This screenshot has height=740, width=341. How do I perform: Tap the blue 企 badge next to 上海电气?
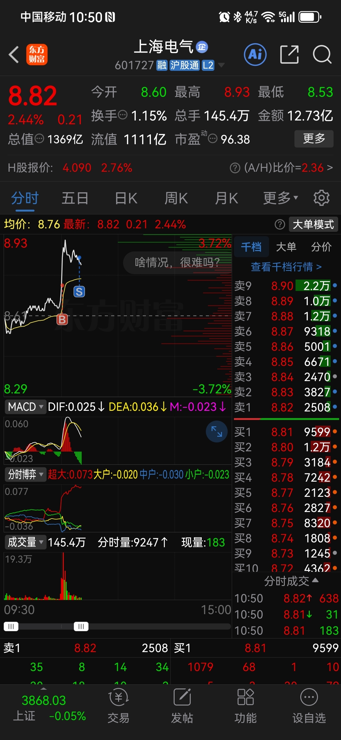coord(202,47)
